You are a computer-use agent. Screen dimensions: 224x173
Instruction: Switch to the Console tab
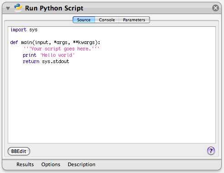(107, 20)
